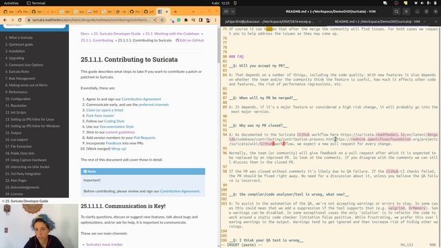Click the "### FAQ" heading line in Vim
Viewport: 441px width, 248px height.
pyautogui.click(x=236, y=56)
